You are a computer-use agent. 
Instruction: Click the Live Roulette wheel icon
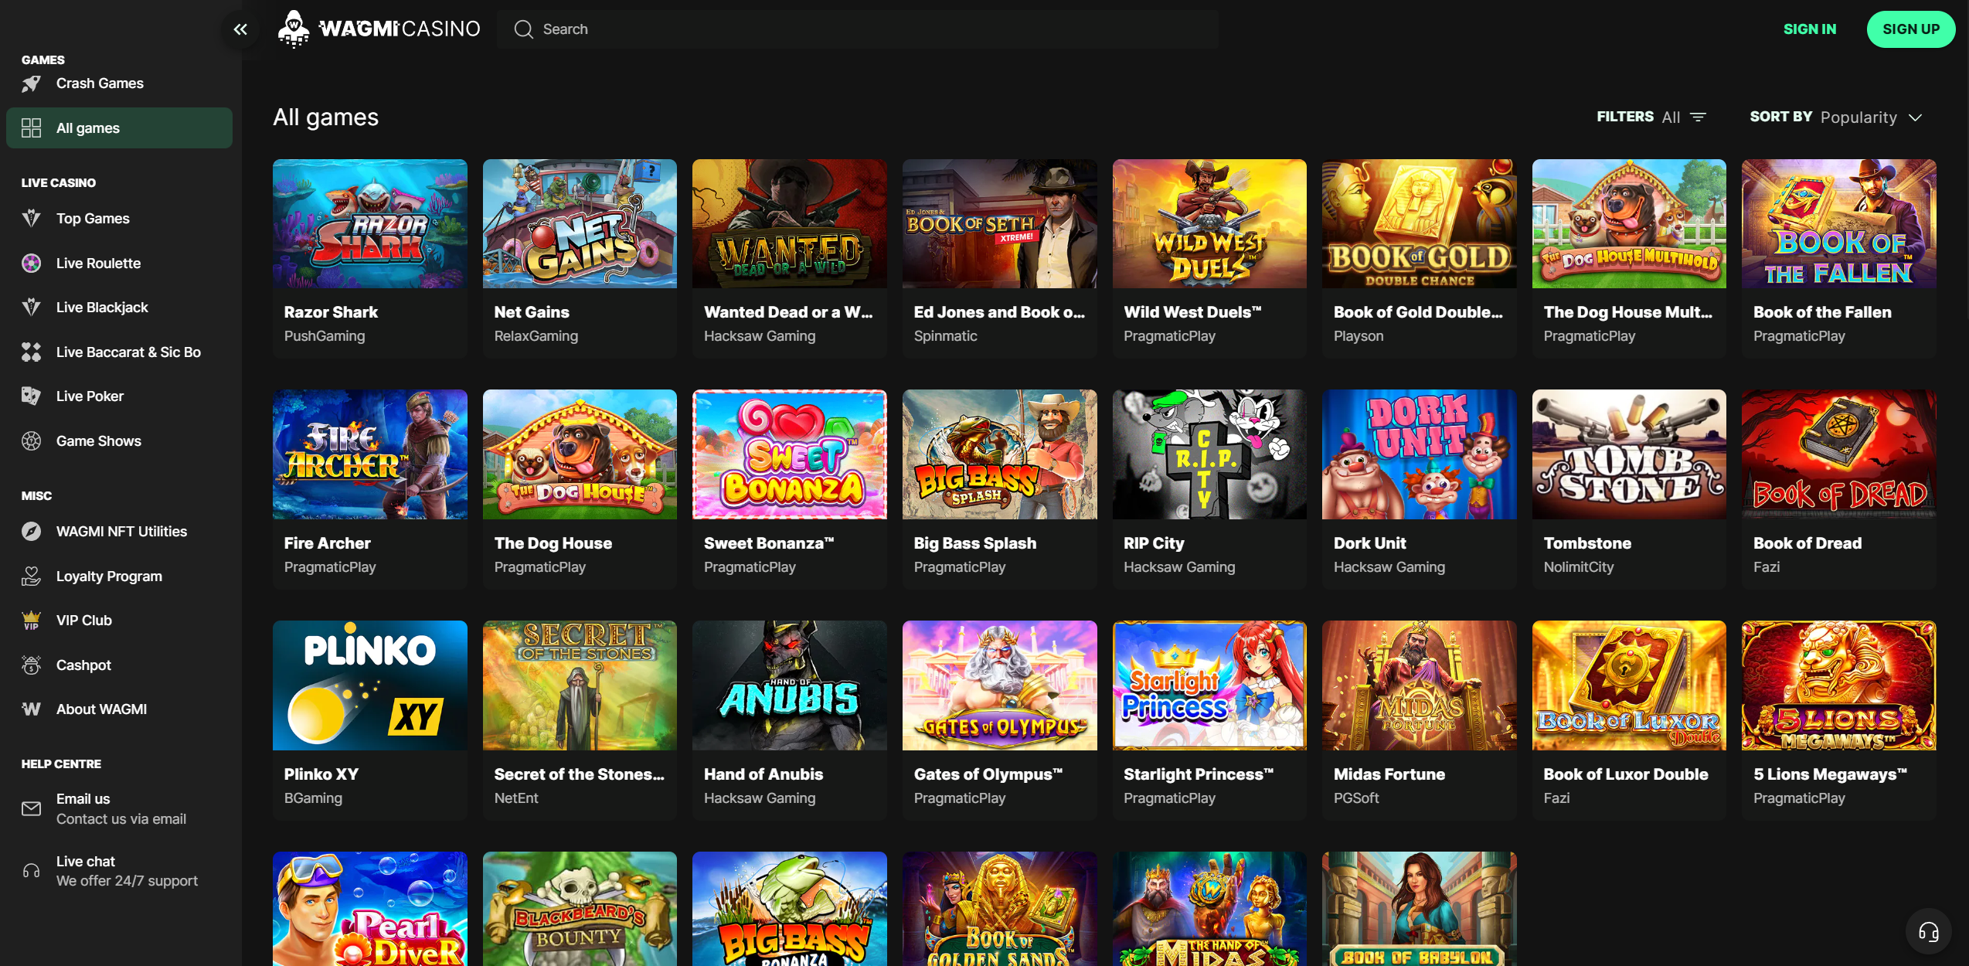(31, 264)
